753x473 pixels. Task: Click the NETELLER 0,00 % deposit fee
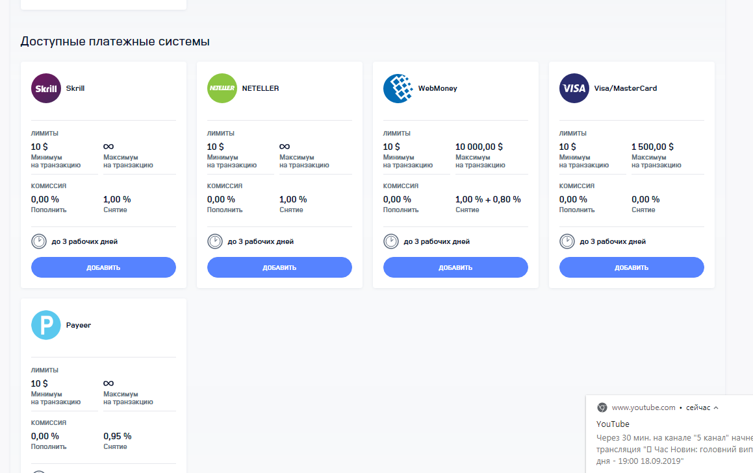[221, 199]
